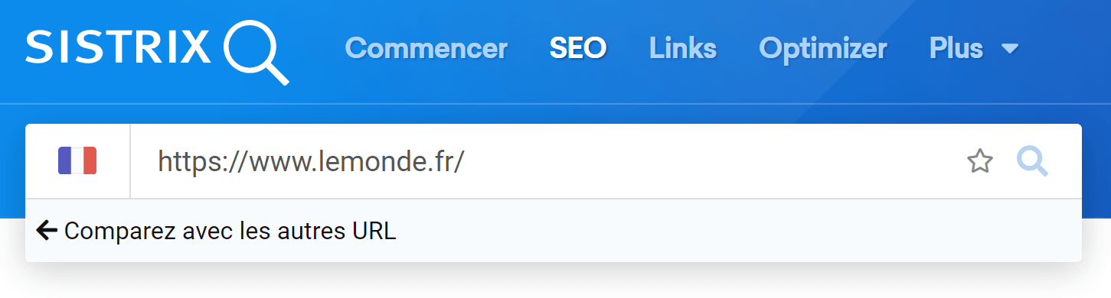Click the SISTRIX magnifying glass logo icon

(257, 52)
